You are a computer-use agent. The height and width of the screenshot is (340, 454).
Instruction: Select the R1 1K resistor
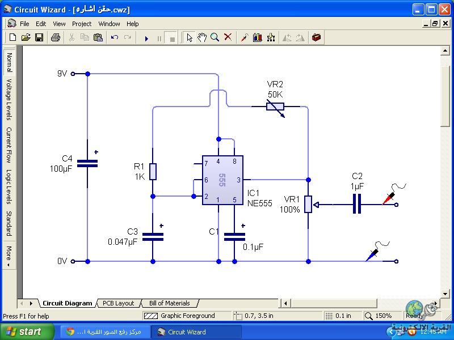[153, 172]
